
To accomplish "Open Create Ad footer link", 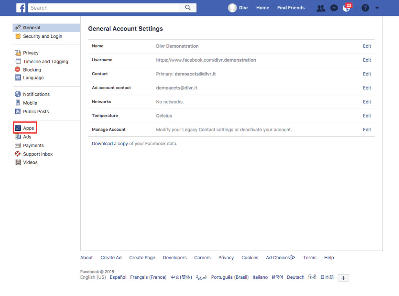I will [x=111, y=258].
